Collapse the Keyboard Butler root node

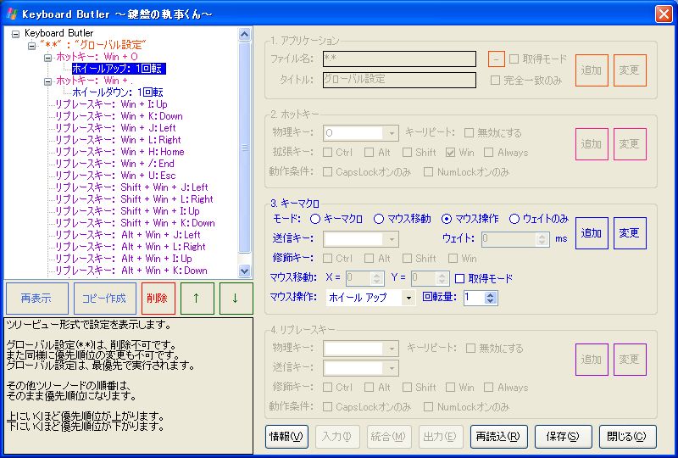(x=15, y=34)
